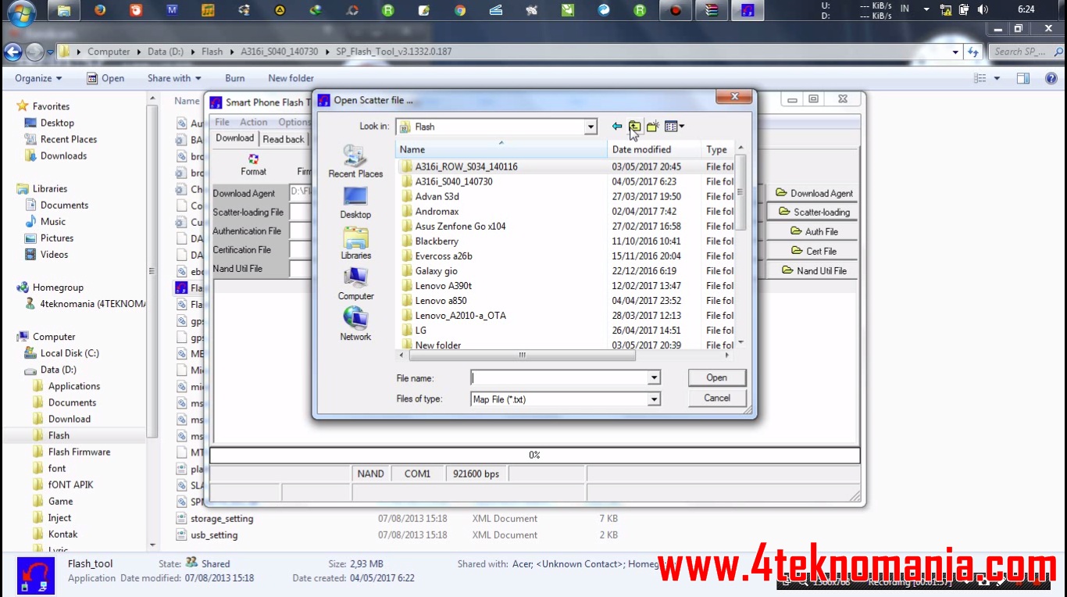1067x597 pixels.
Task: Click the dialog horizontal scrollbar thumb
Action: tap(522, 355)
